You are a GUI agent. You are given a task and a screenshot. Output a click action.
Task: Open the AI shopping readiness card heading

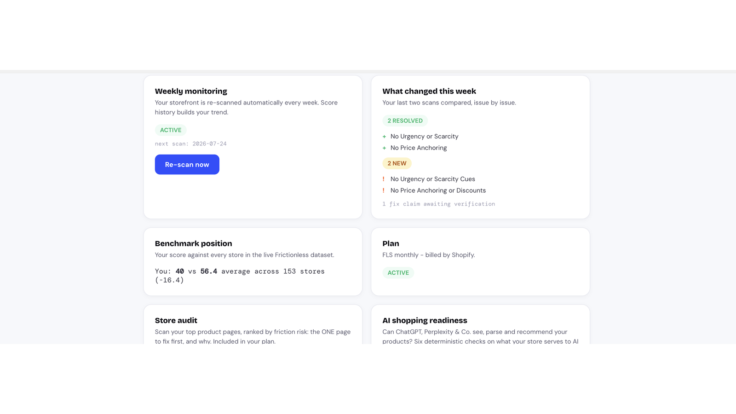tap(425, 320)
